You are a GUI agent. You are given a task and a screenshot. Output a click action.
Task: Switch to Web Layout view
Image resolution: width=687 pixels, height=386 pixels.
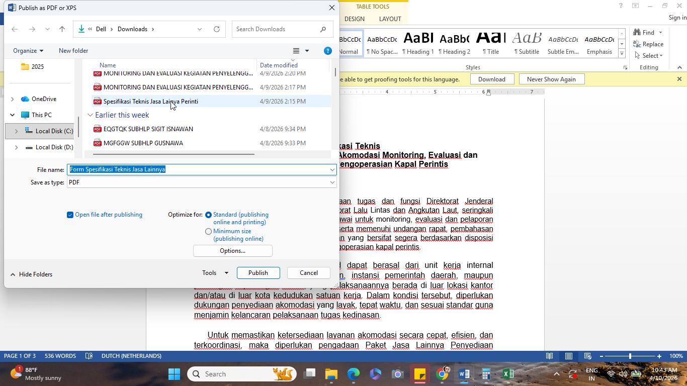(587, 356)
